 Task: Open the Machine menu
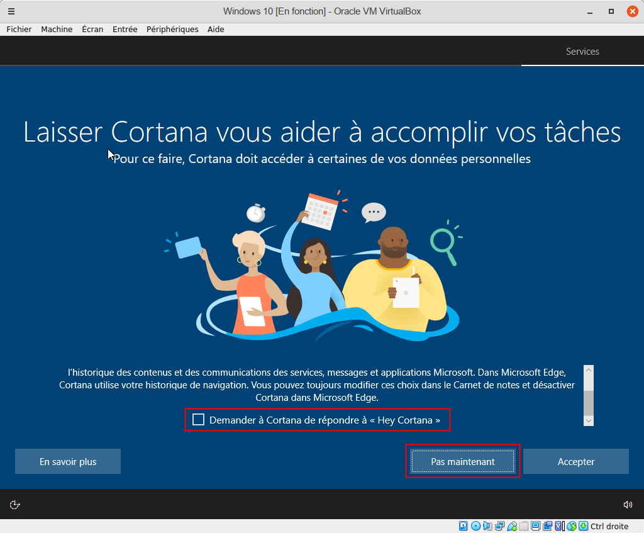(x=57, y=29)
